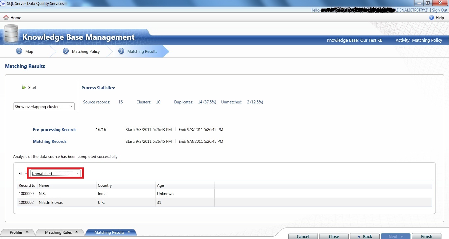Click the Unknown age cell
The height and width of the screenshot is (239, 449).
(185, 194)
